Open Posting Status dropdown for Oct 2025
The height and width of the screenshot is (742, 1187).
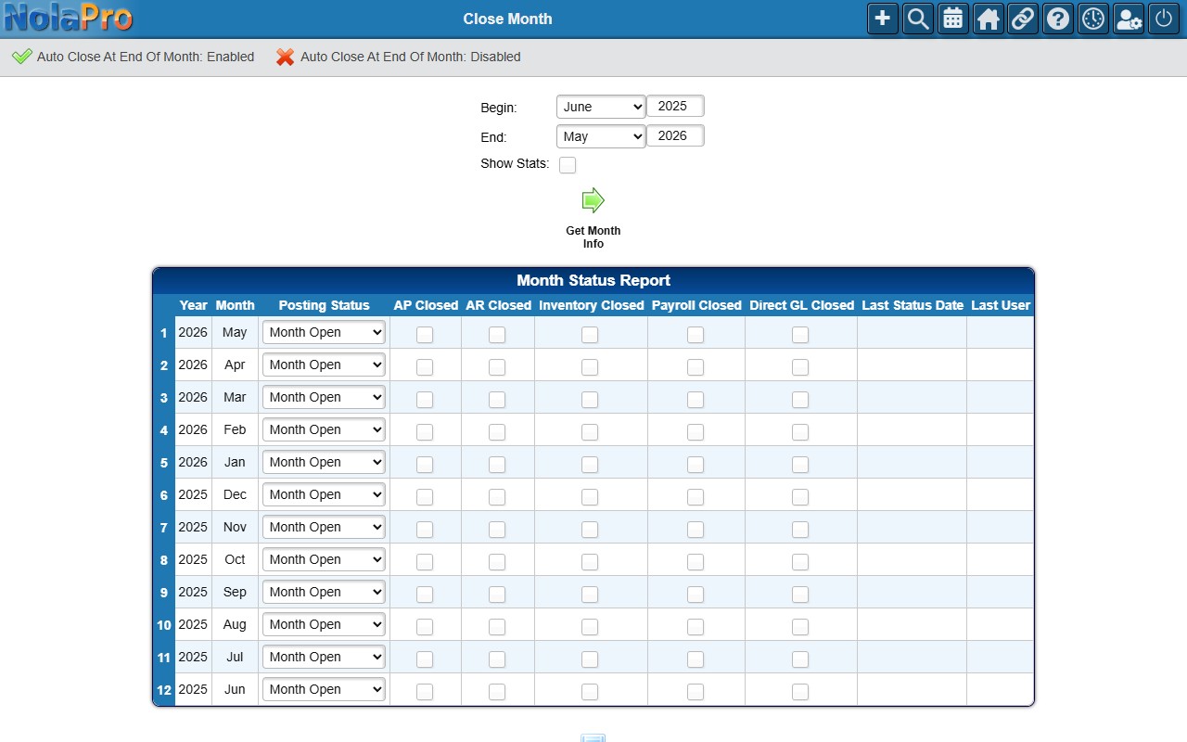tap(324, 559)
